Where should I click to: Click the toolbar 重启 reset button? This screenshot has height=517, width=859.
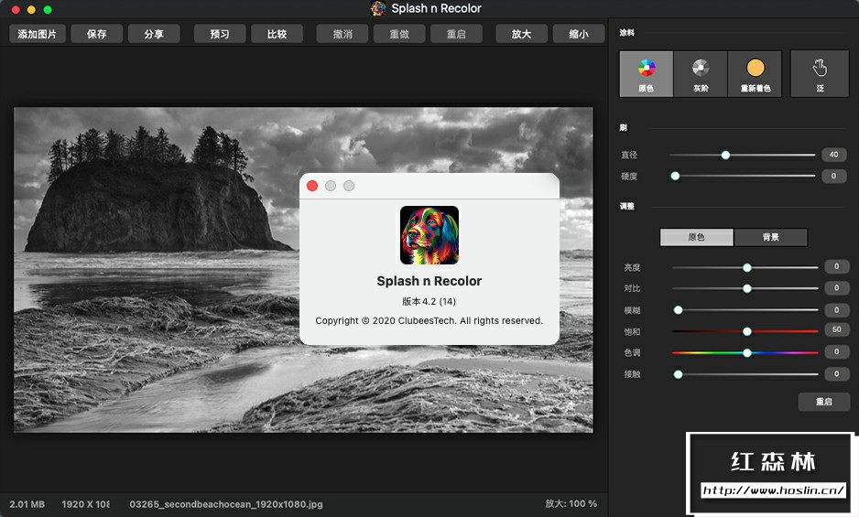pyautogui.click(x=456, y=34)
